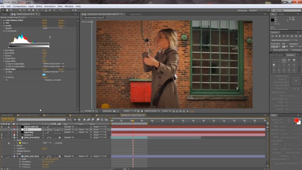The image size is (302, 170).
Task: Select the Selection arrow tool
Action: (3, 10)
